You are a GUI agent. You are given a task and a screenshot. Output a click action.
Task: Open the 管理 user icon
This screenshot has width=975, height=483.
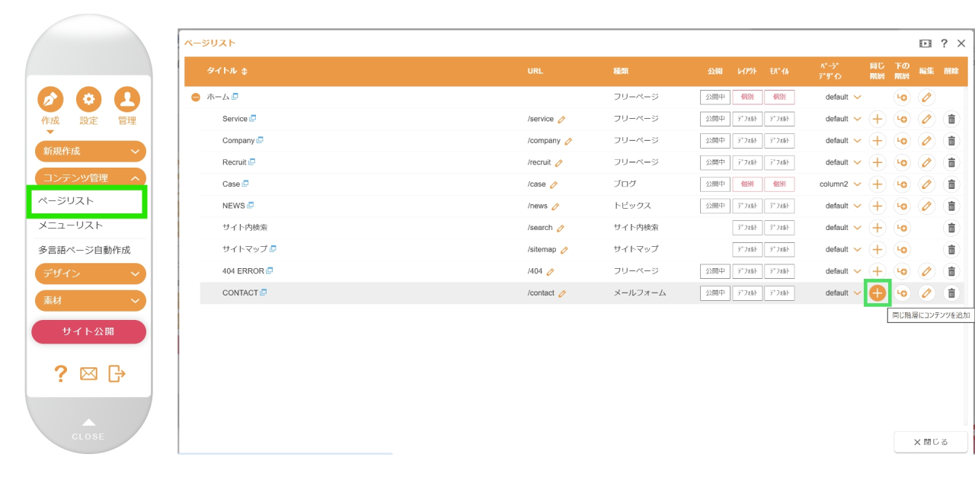pos(126,100)
